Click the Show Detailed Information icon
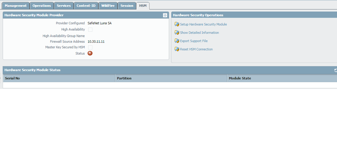Screen dimensions: 337x142 pos(177,33)
